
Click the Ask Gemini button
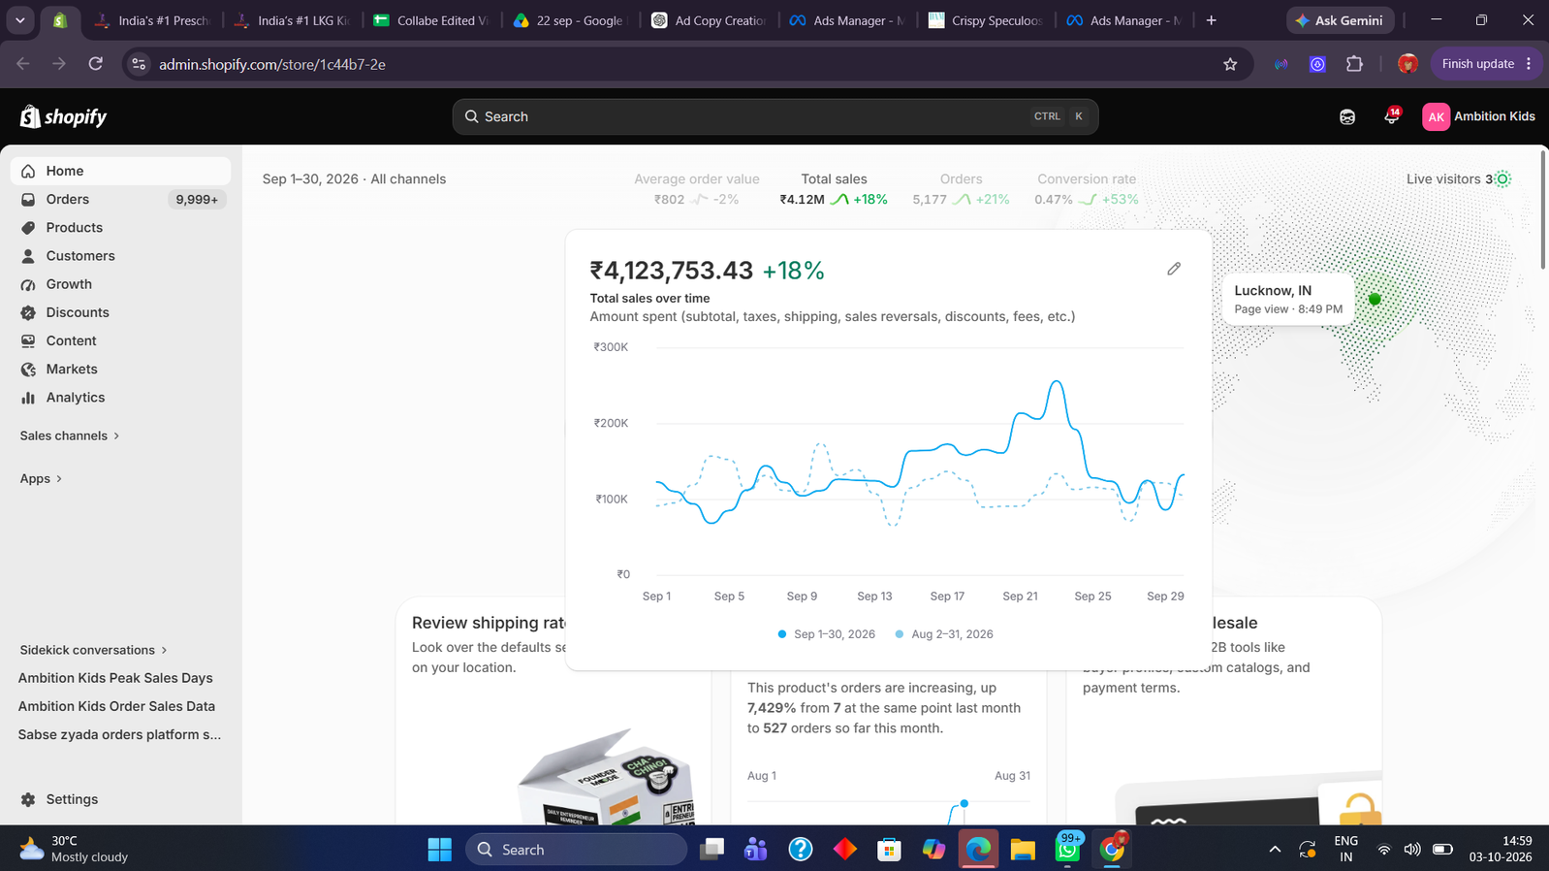point(1341,20)
